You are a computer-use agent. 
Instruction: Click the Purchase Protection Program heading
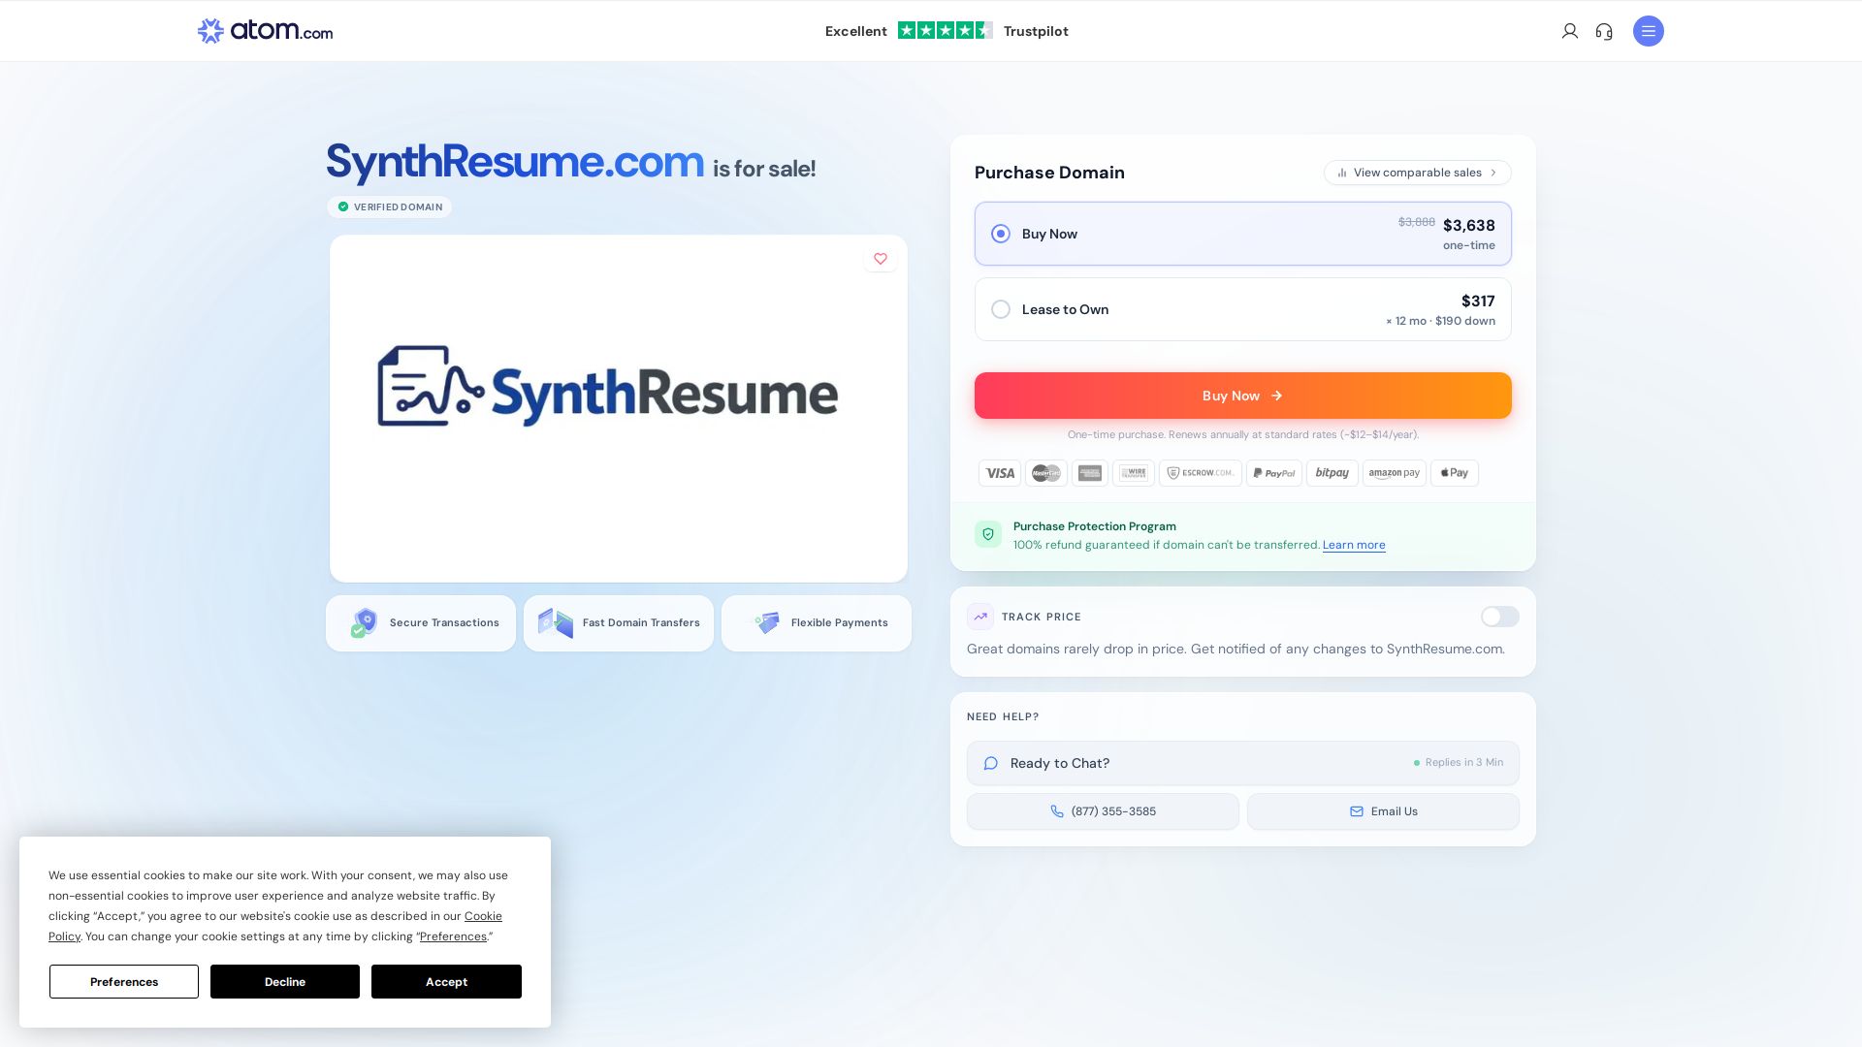point(1095,526)
